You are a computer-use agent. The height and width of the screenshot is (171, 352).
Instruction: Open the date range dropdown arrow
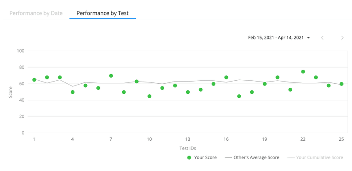pyautogui.click(x=308, y=38)
